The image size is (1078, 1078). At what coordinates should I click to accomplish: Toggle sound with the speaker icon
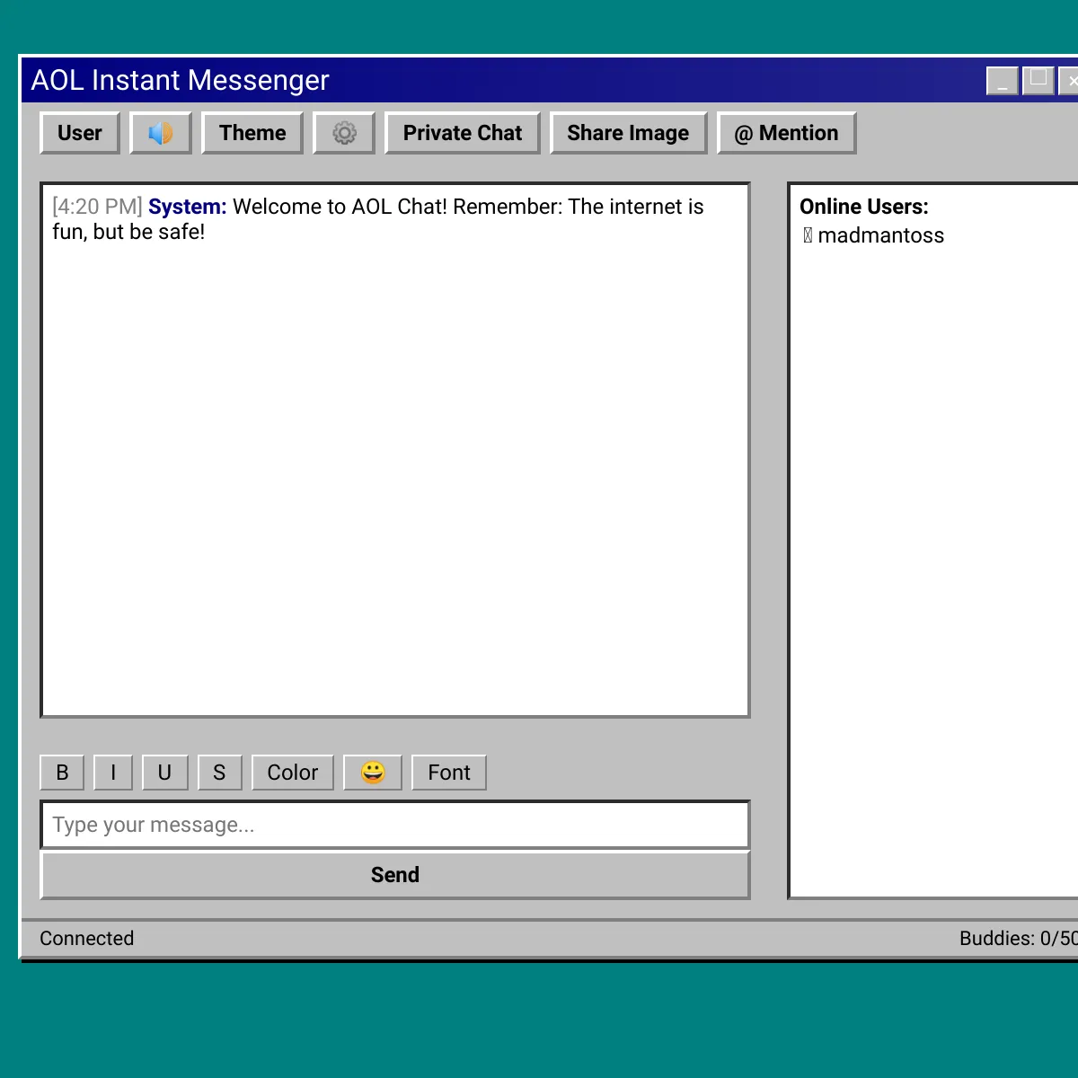pos(161,133)
